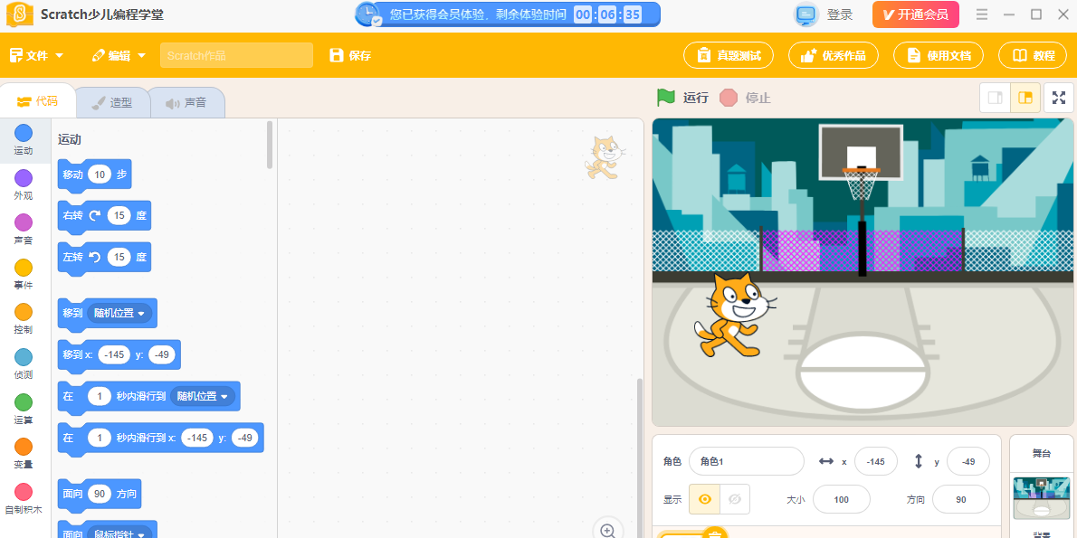
Task: Show sprite with the eye toggle
Action: pyautogui.click(x=704, y=499)
